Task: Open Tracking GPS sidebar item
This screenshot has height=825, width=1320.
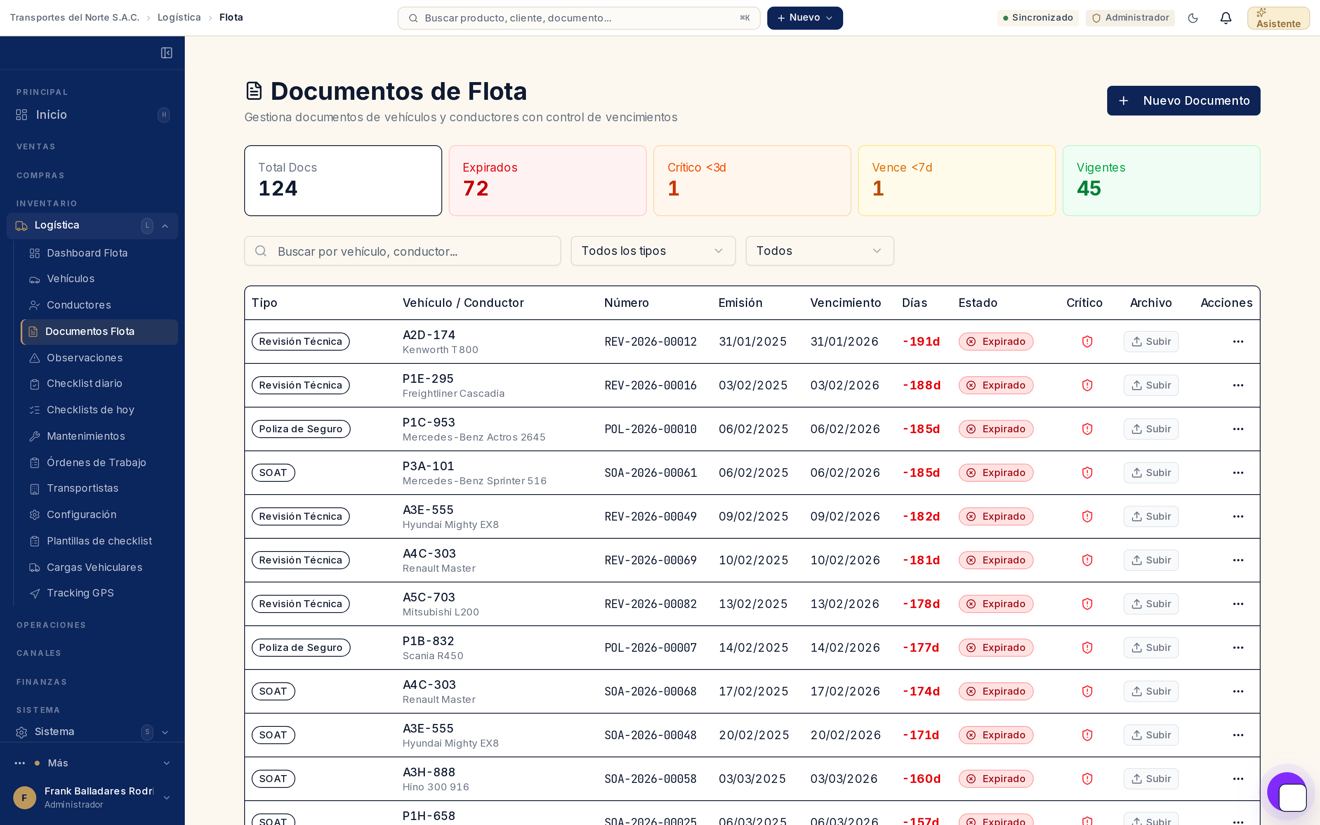Action: 99,593
